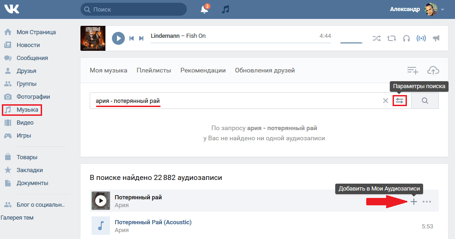Play the Lindemann – Fish On track
Viewport: 455px width, 239px height.
coord(118,38)
